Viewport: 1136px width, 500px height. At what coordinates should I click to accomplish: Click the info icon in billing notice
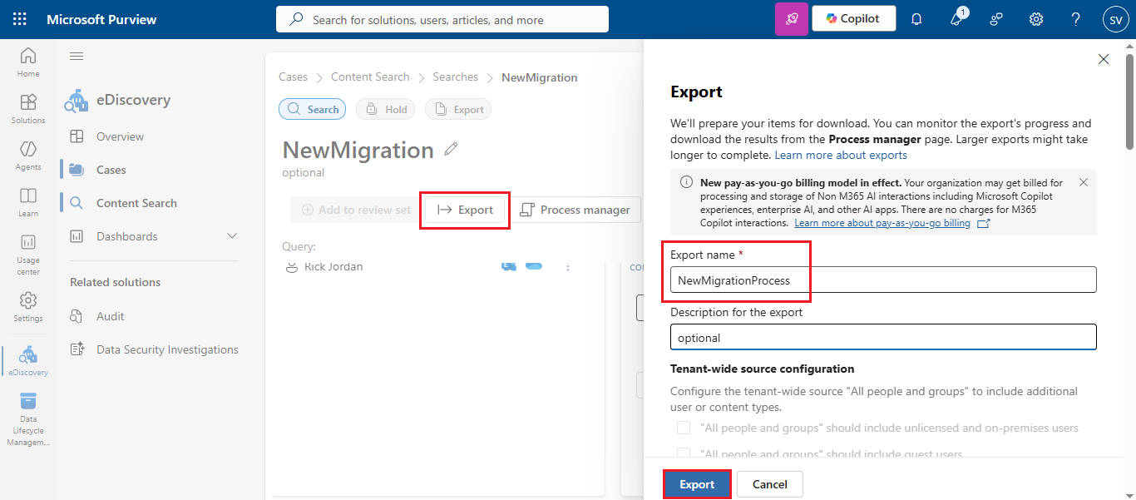[x=686, y=182]
